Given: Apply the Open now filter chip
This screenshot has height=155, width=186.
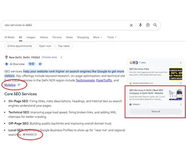Looking at the screenshot, I should coord(45,46).
